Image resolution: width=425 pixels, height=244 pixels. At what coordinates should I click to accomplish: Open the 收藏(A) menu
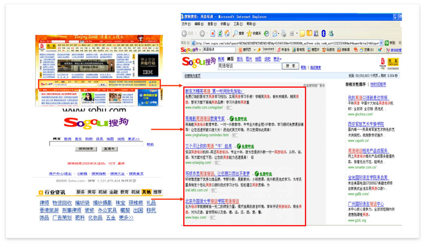pos(225,24)
